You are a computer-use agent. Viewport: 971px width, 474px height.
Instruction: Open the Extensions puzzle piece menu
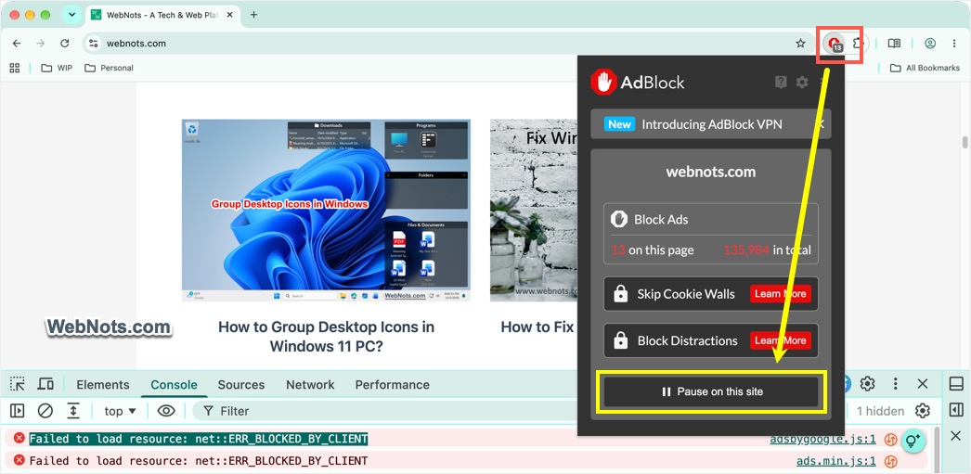[x=858, y=44]
